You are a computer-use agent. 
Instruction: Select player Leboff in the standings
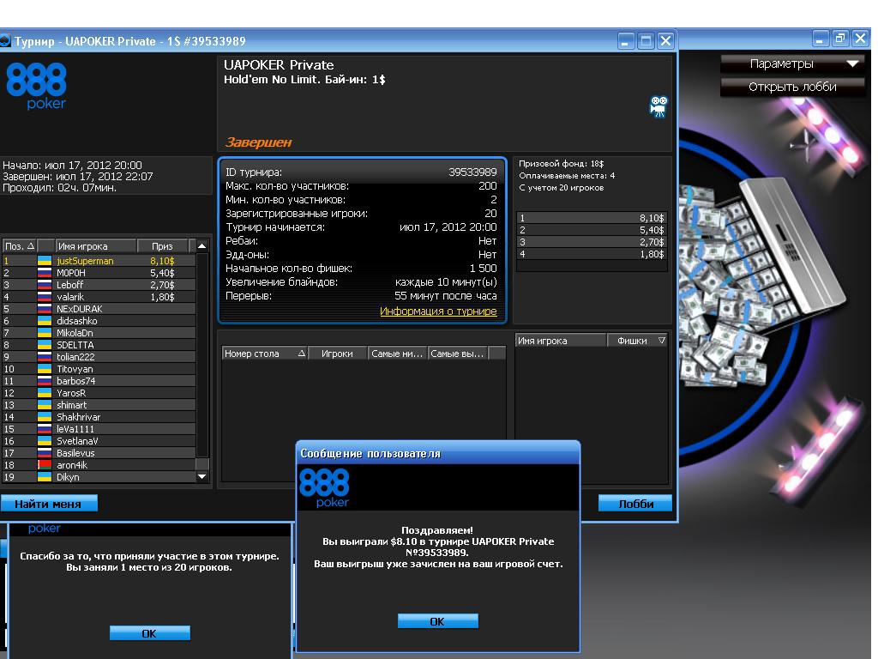coord(99,285)
